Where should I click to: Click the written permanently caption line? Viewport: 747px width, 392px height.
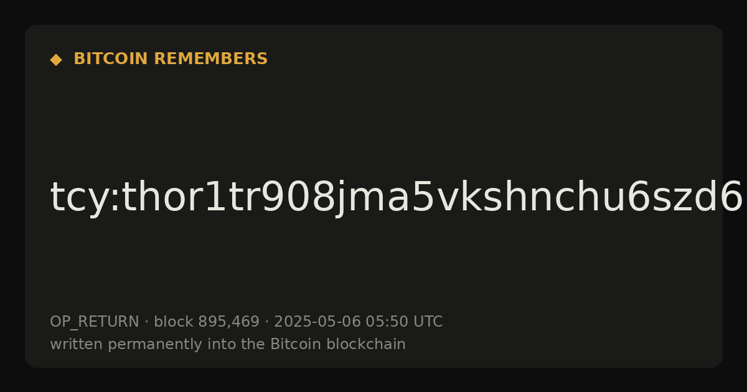(228, 344)
